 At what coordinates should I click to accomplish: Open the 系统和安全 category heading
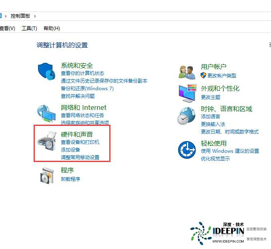point(77,66)
